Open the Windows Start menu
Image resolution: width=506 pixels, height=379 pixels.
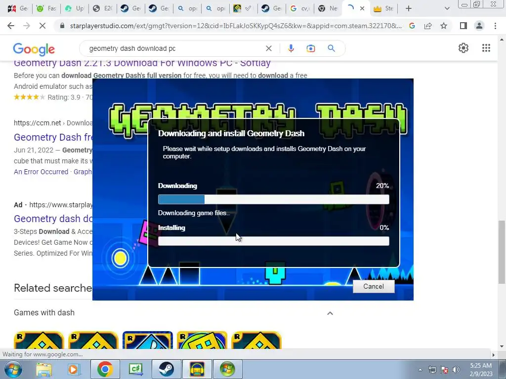pos(13,369)
